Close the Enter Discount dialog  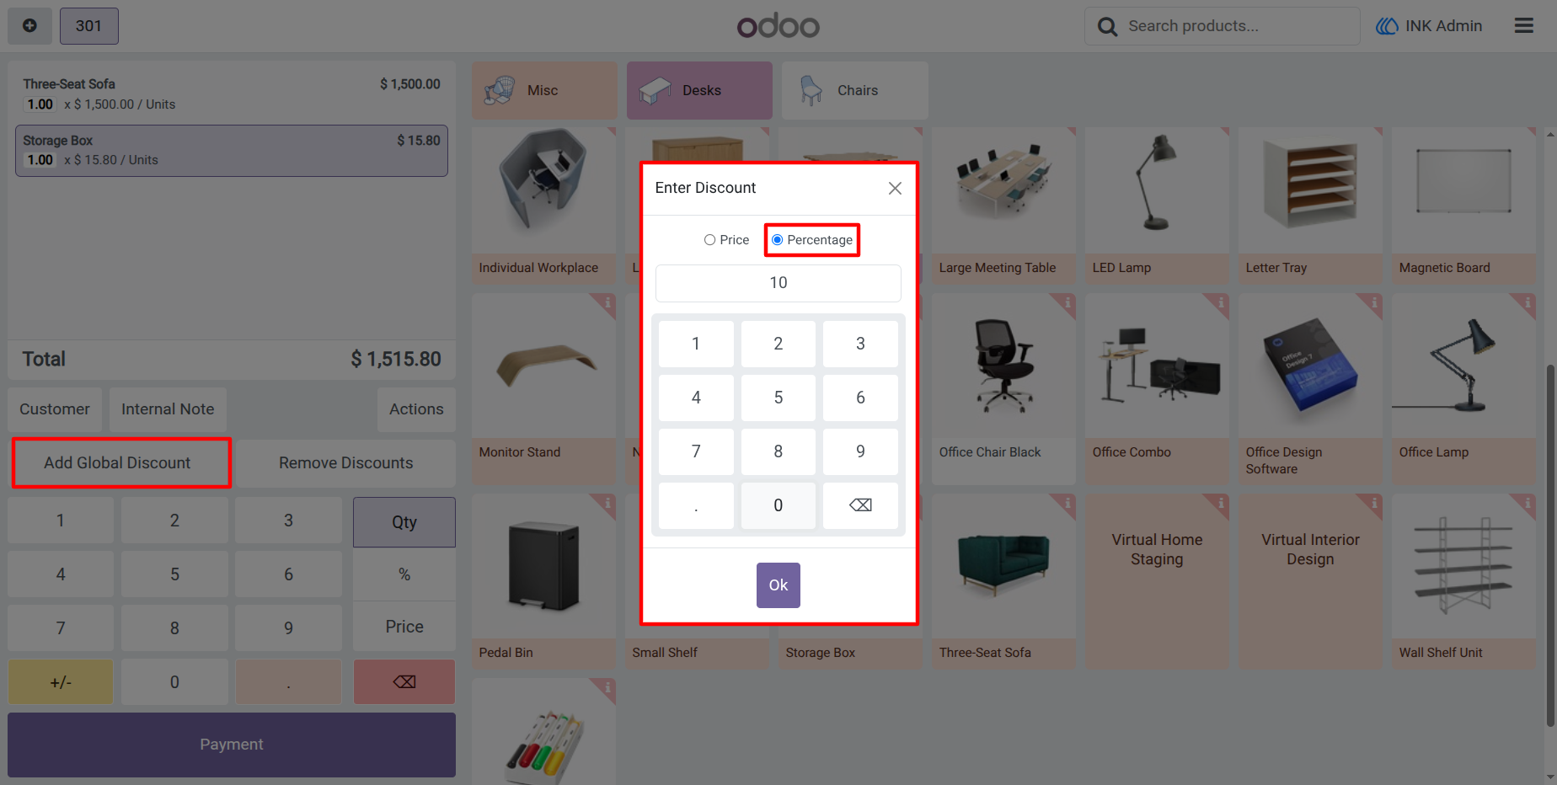tap(895, 189)
